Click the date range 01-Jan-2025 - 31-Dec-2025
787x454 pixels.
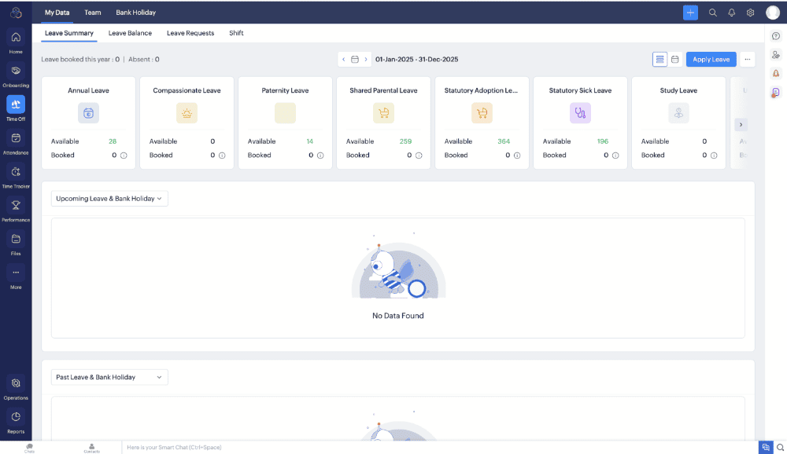coord(416,59)
